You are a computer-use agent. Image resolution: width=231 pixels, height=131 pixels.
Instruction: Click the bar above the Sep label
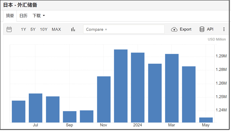point(70,117)
